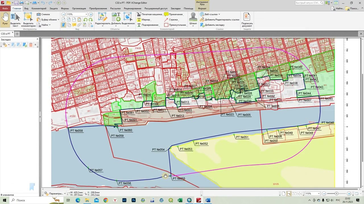This screenshot has width=364, height=204.
Task: Open the Параметры dropdown in status bar
Action: click(x=55, y=194)
